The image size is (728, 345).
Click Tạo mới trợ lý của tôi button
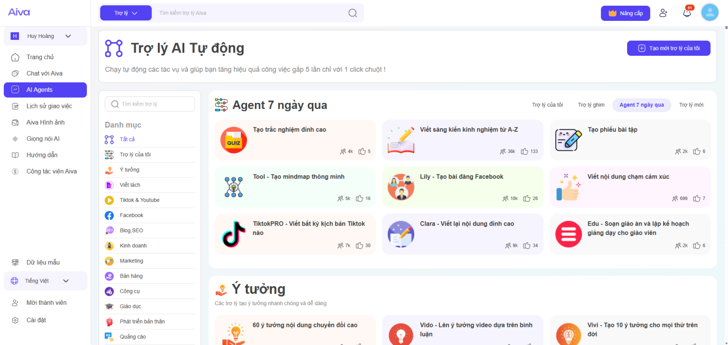(x=668, y=48)
